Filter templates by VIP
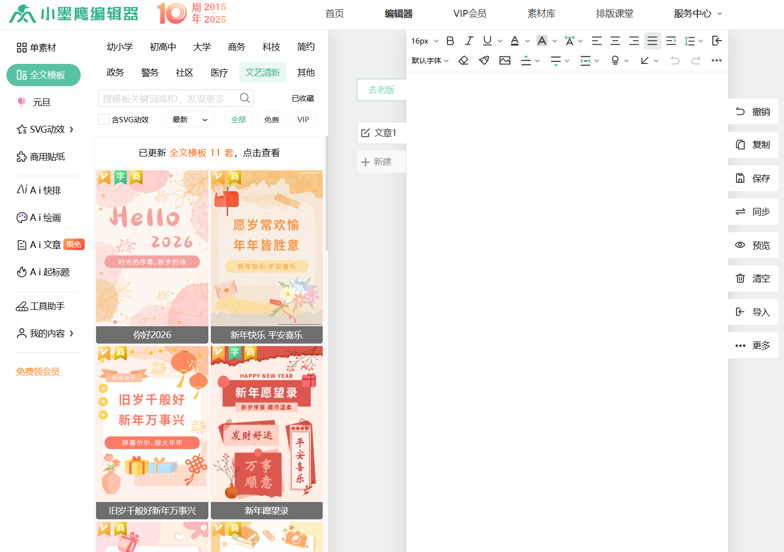This screenshot has width=784, height=552. [x=303, y=119]
